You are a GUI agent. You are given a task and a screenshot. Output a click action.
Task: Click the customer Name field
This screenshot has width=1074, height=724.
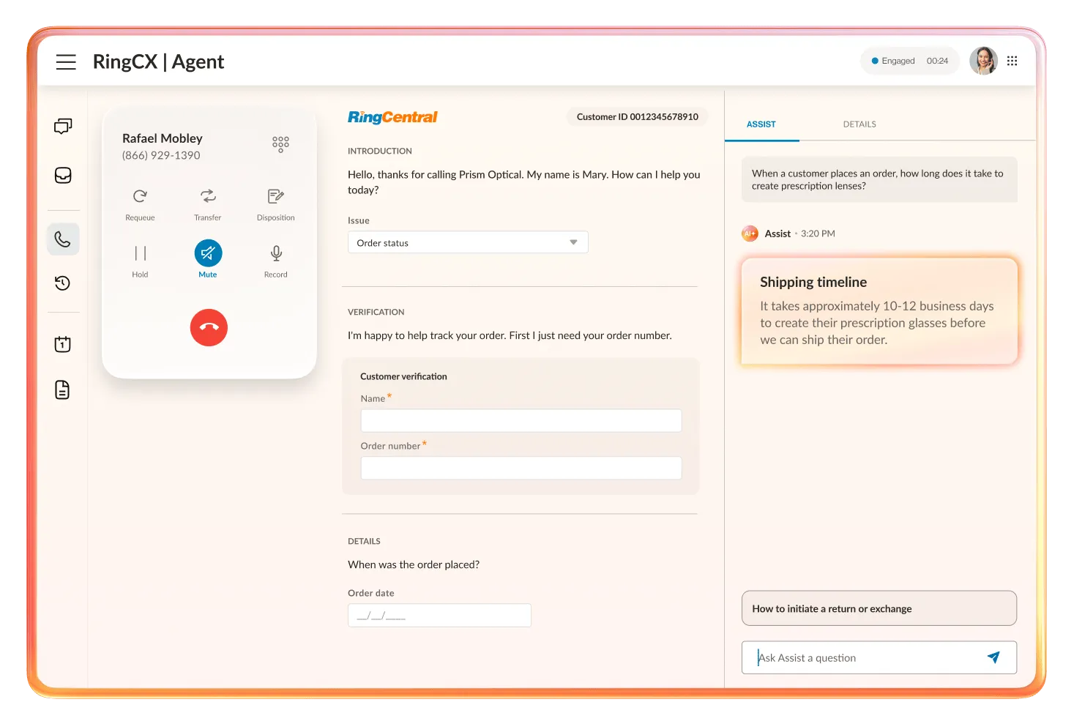click(521, 421)
